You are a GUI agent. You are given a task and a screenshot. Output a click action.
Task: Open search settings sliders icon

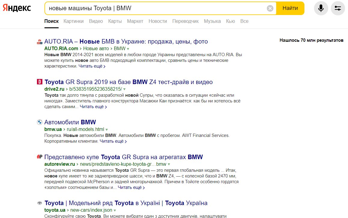[x=337, y=8]
